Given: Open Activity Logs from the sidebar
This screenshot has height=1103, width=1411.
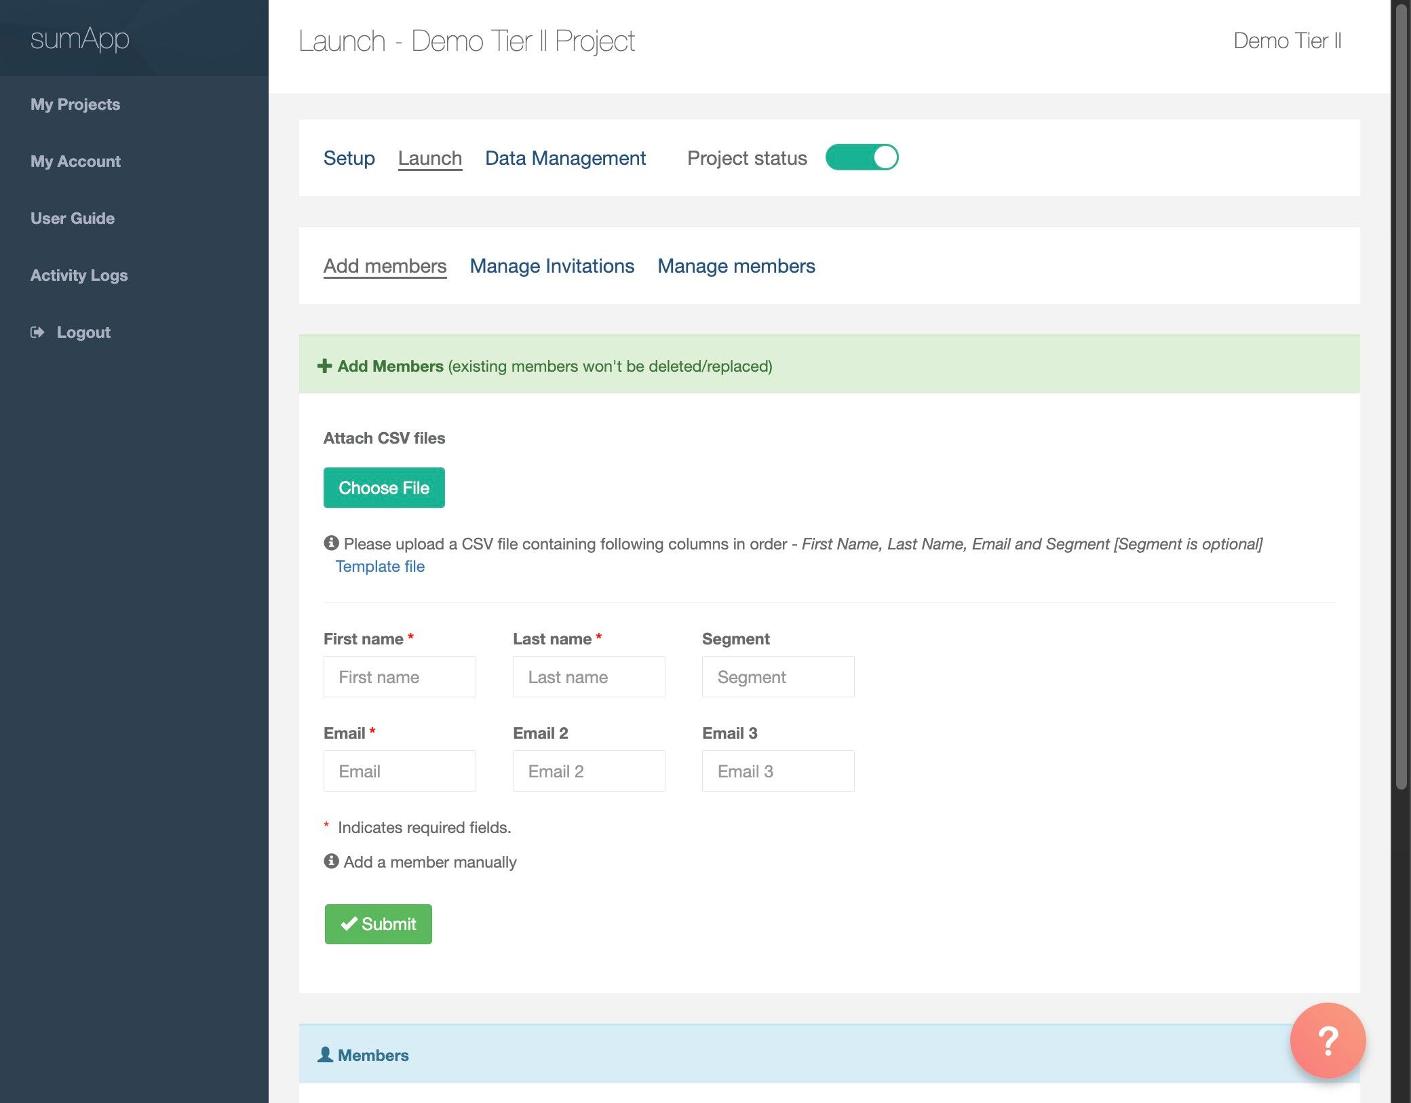Looking at the screenshot, I should coord(79,275).
